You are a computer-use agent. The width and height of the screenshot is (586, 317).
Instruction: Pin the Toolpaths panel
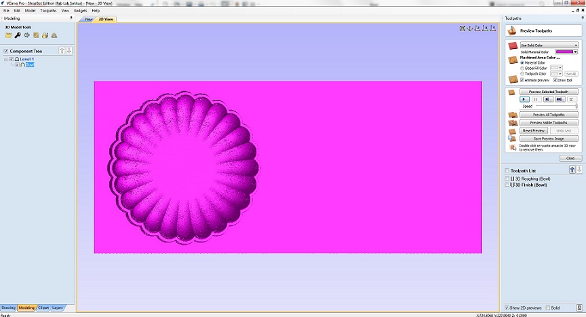[582, 18]
